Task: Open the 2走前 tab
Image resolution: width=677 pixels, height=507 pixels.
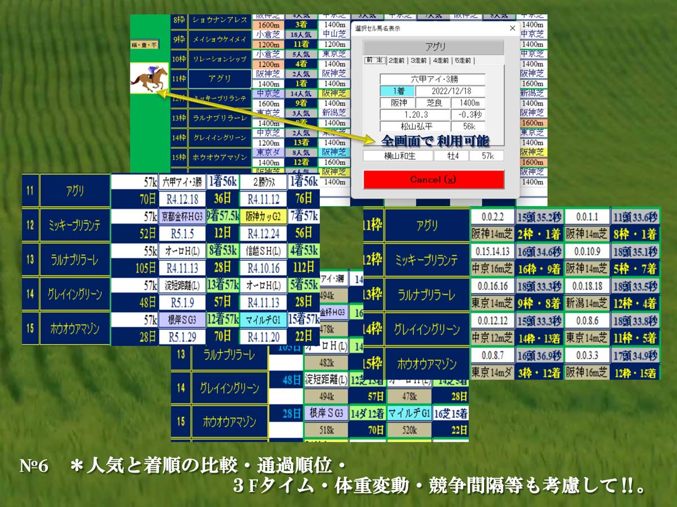Action: [x=397, y=60]
